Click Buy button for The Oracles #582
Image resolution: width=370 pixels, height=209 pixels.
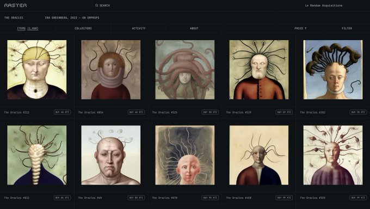pyautogui.click(x=358, y=112)
